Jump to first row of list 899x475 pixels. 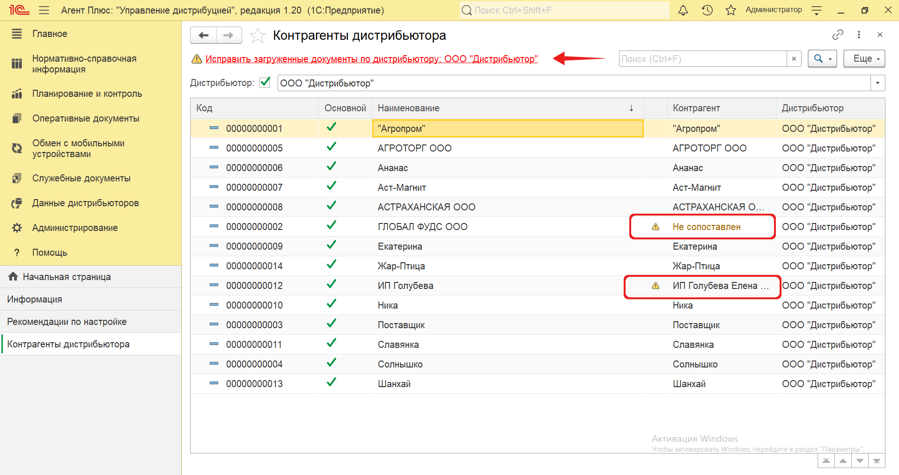(826, 461)
